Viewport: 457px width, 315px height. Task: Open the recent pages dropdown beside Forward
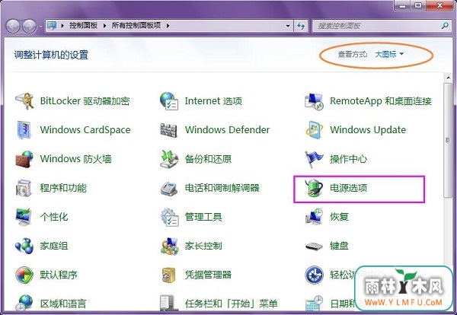(x=40, y=26)
